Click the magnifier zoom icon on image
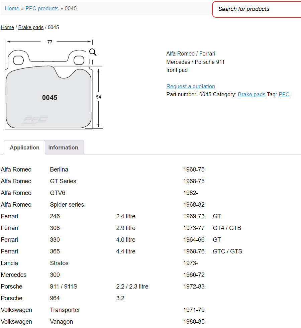The image size is (301, 328). click(x=93, y=52)
